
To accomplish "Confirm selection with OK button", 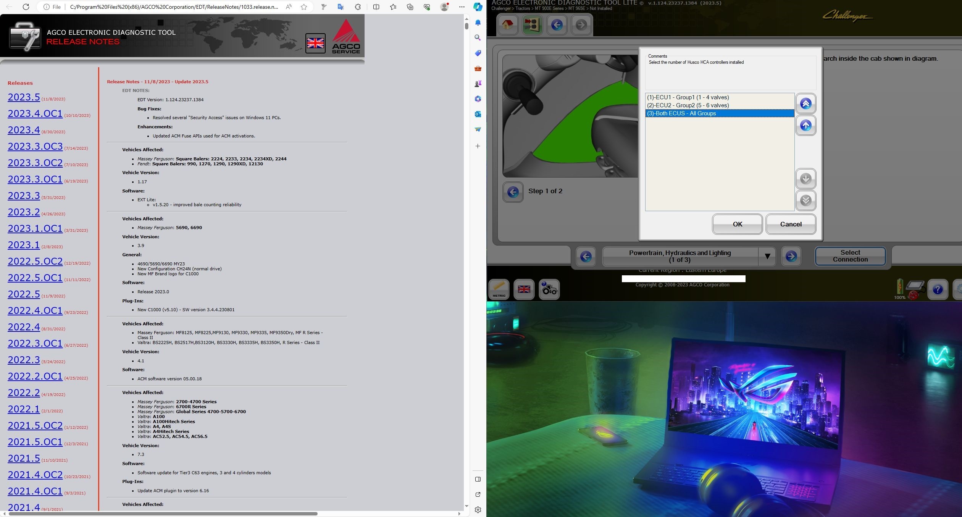I will pos(737,224).
